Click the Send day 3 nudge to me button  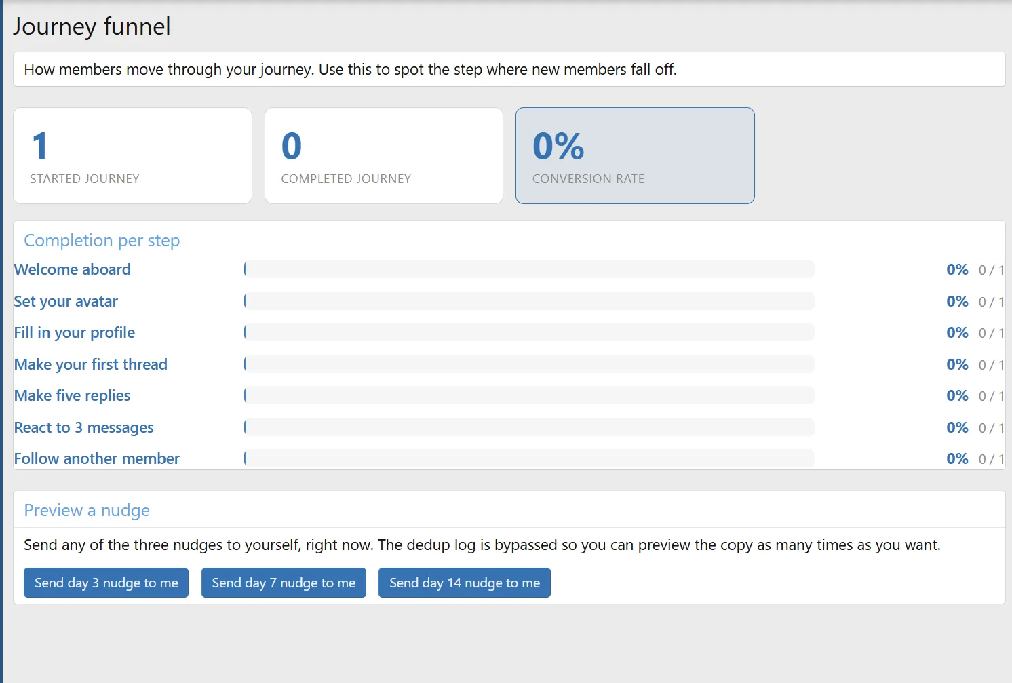[x=106, y=583]
